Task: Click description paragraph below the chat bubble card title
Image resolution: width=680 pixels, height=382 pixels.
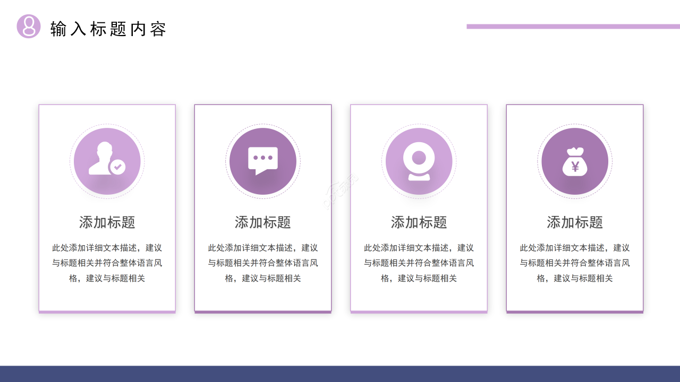Action: (x=263, y=263)
